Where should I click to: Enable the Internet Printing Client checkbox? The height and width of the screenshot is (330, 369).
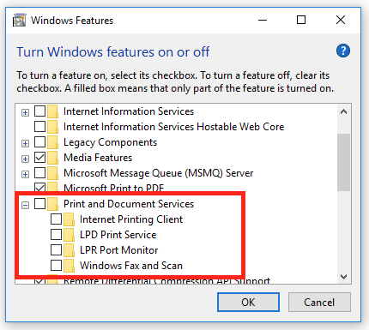56,219
